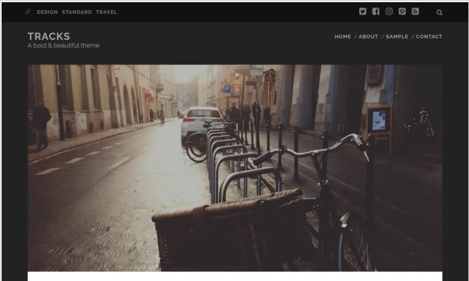Open the About page
The width and height of the screenshot is (469, 281).
368,36
